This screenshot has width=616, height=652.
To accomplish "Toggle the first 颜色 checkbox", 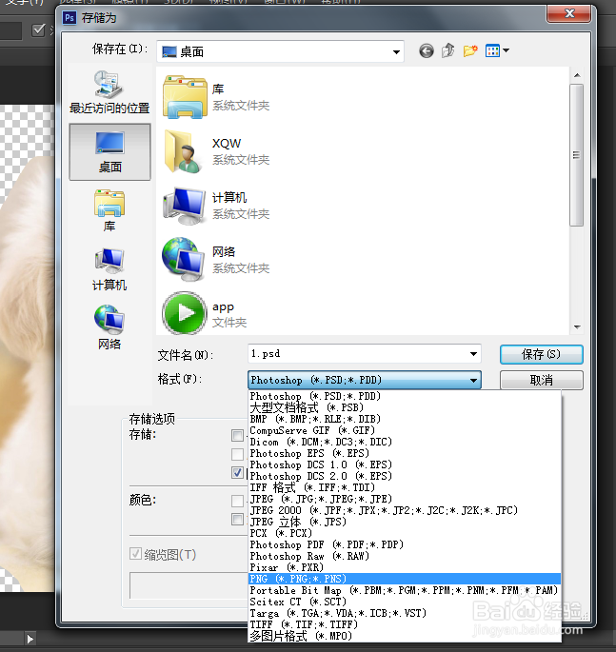I will (x=237, y=501).
